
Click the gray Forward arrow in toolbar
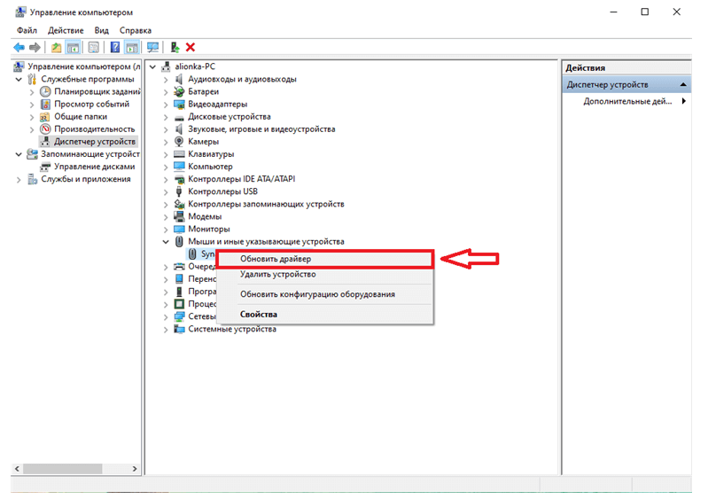click(x=35, y=47)
